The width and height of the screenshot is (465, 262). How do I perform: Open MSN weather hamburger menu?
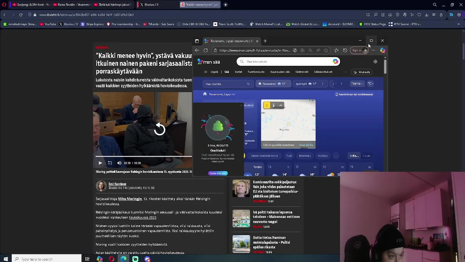(205, 72)
